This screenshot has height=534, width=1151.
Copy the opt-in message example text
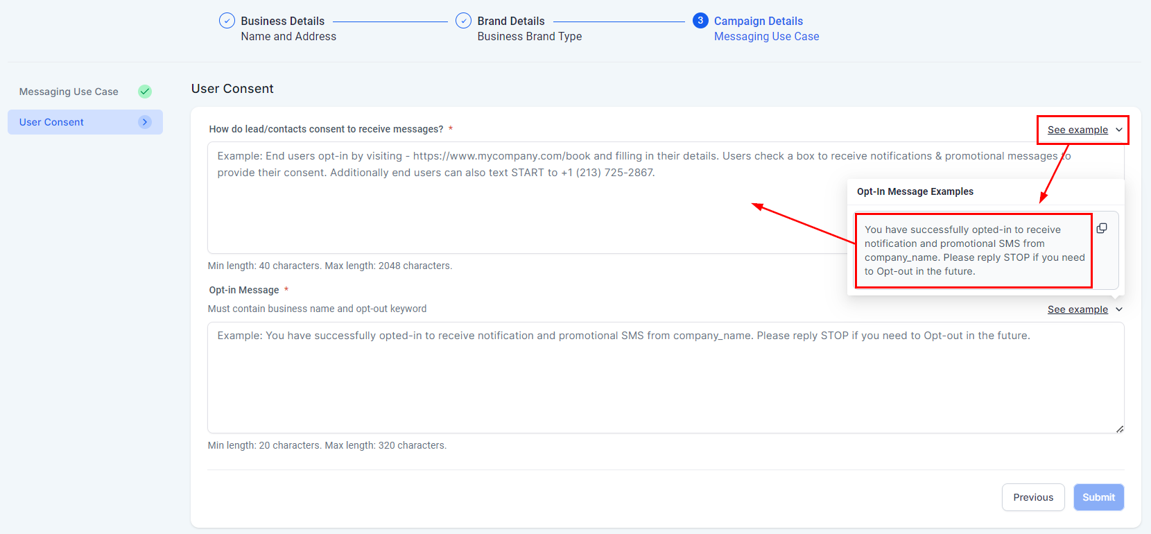tap(1102, 228)
